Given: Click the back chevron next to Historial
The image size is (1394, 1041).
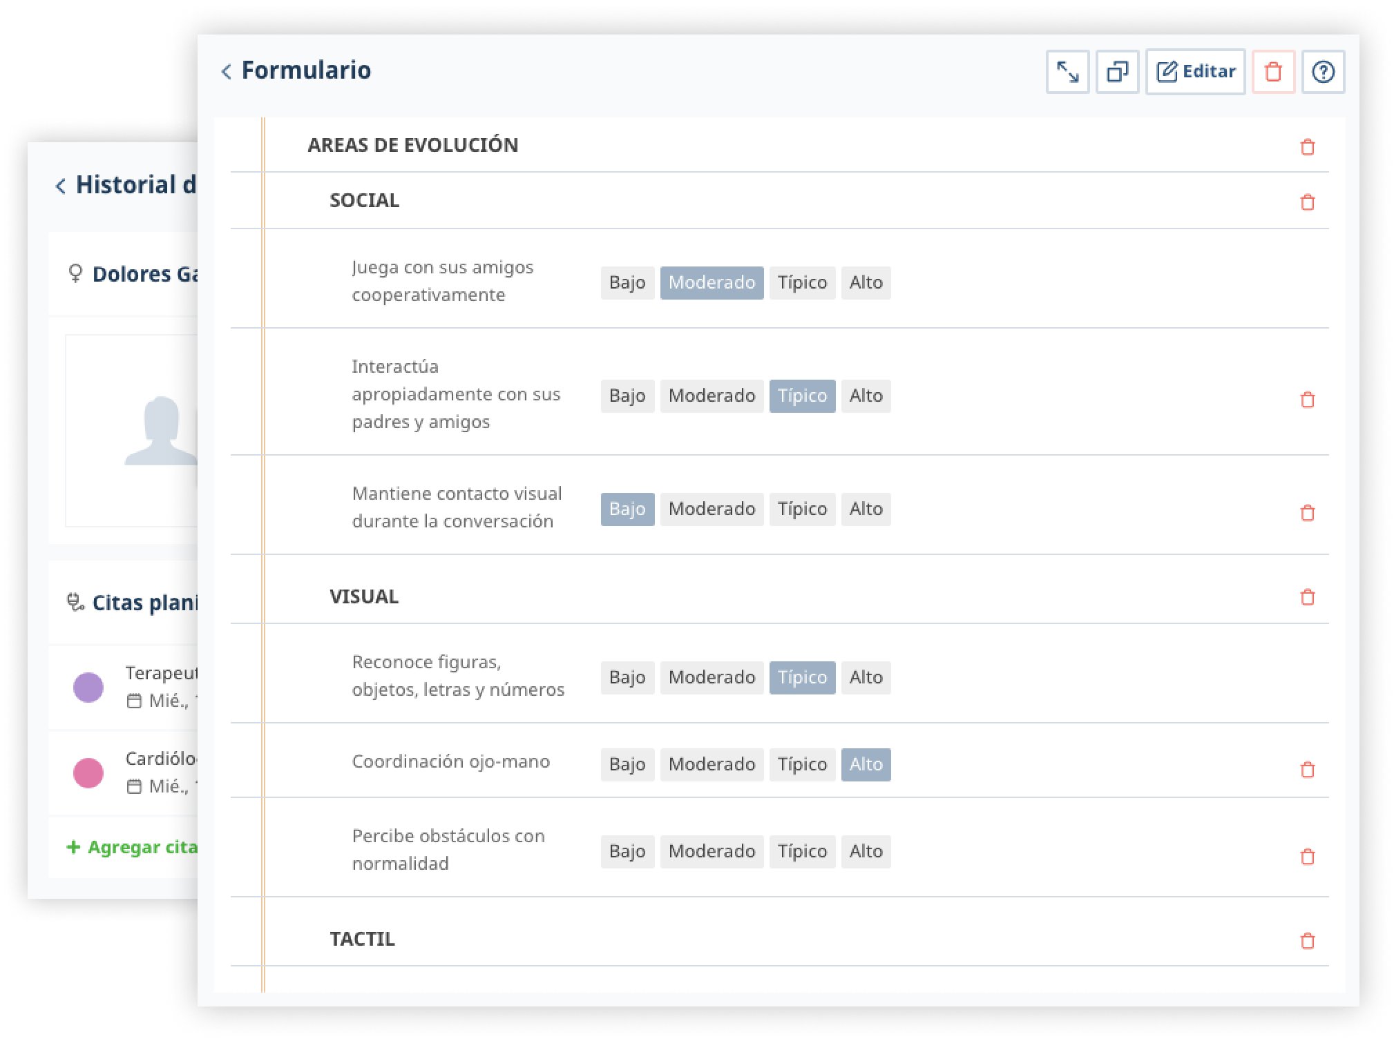Looking at the screenshot, I should coord(61,186).
